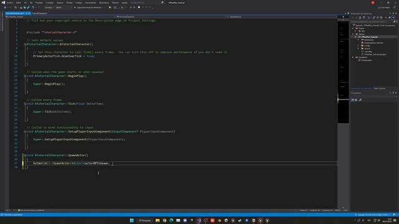Switch to the TutorialCharacter.h tab

(39, 13)
